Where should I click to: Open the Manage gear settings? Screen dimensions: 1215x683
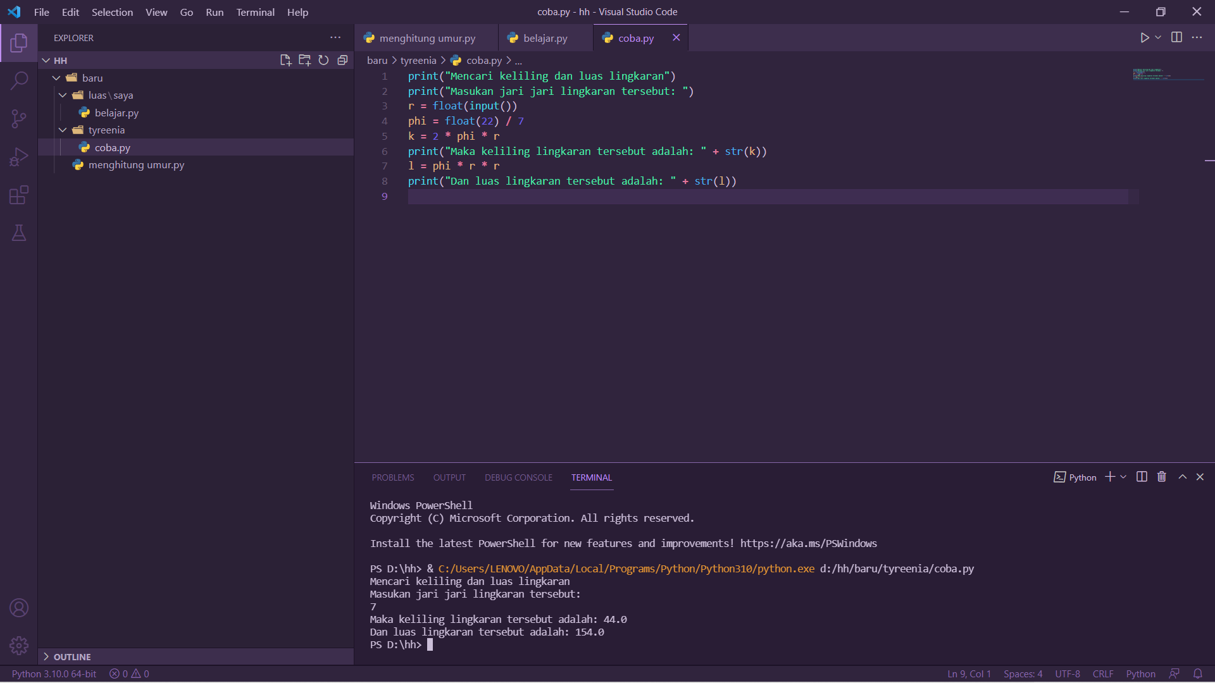point(19,645)
